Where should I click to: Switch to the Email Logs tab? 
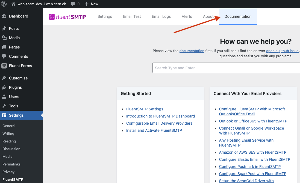pos(161,16)
